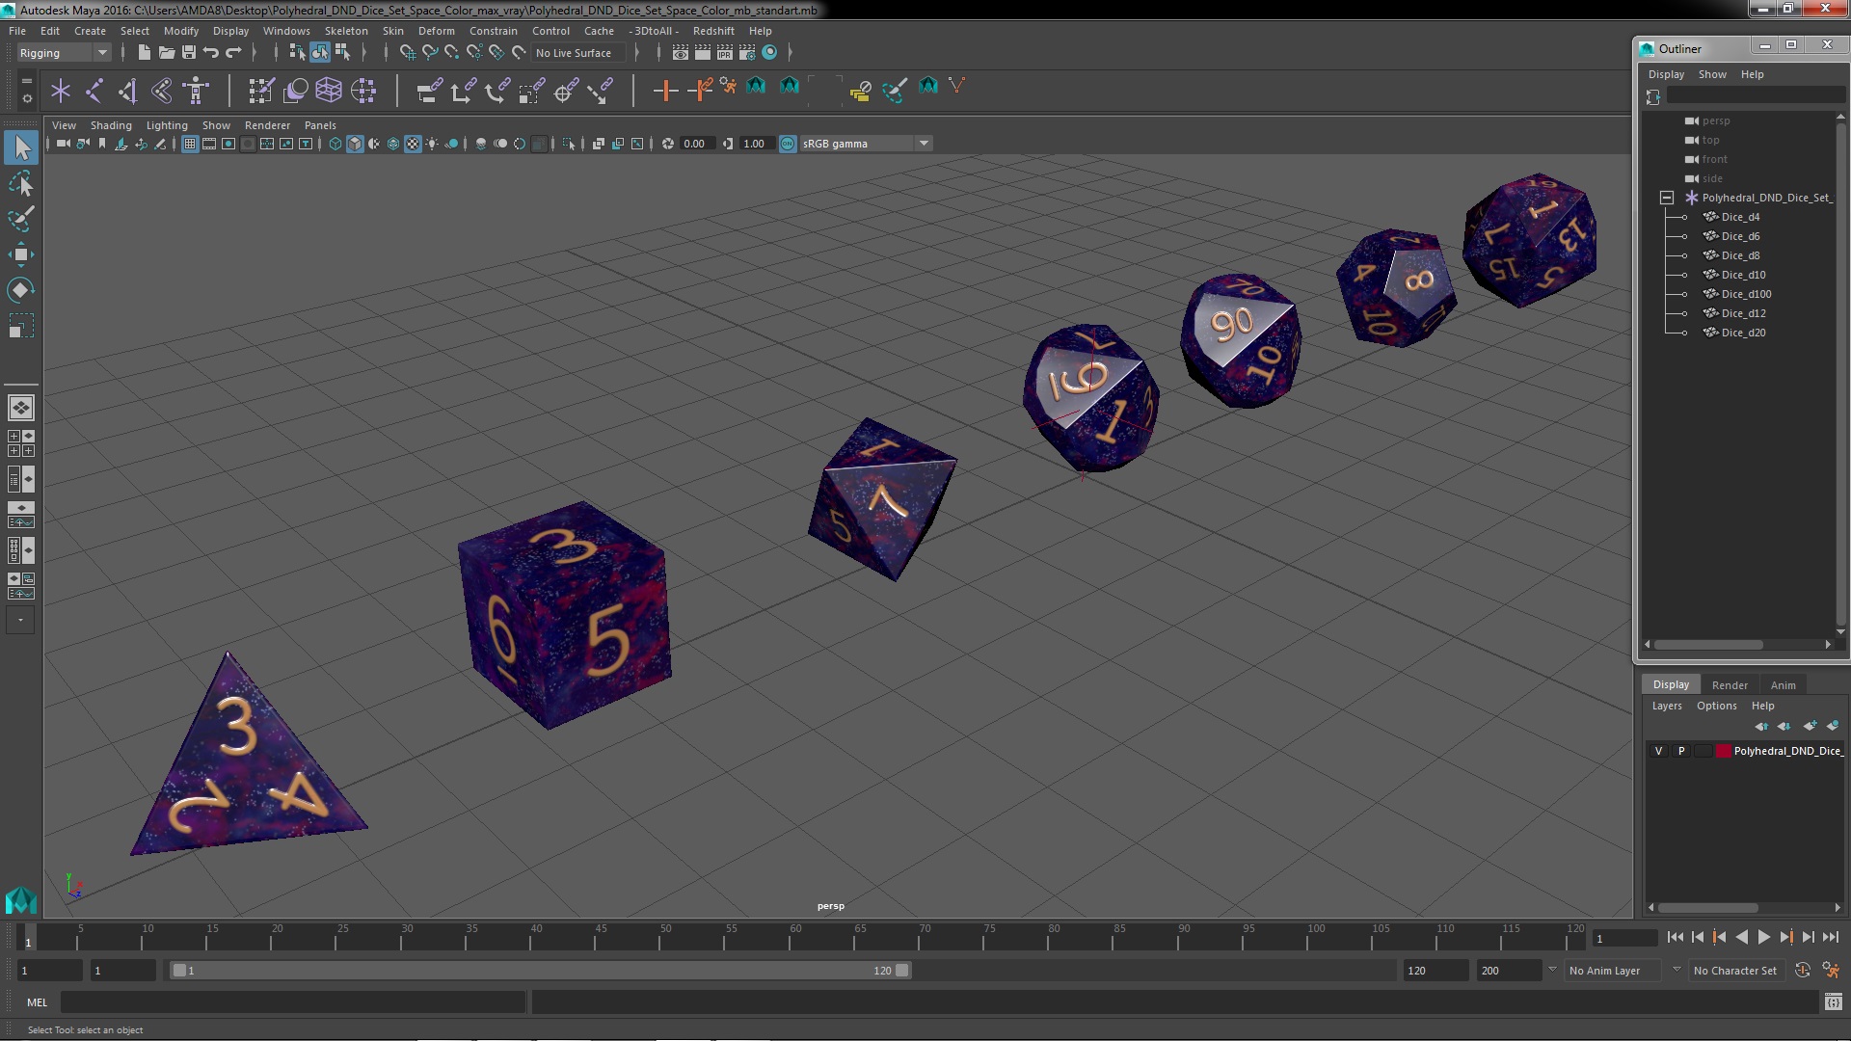Click the time range slider bar
The width and height of the screenshot is (1851, 1041).
click(x=540, y=971)
